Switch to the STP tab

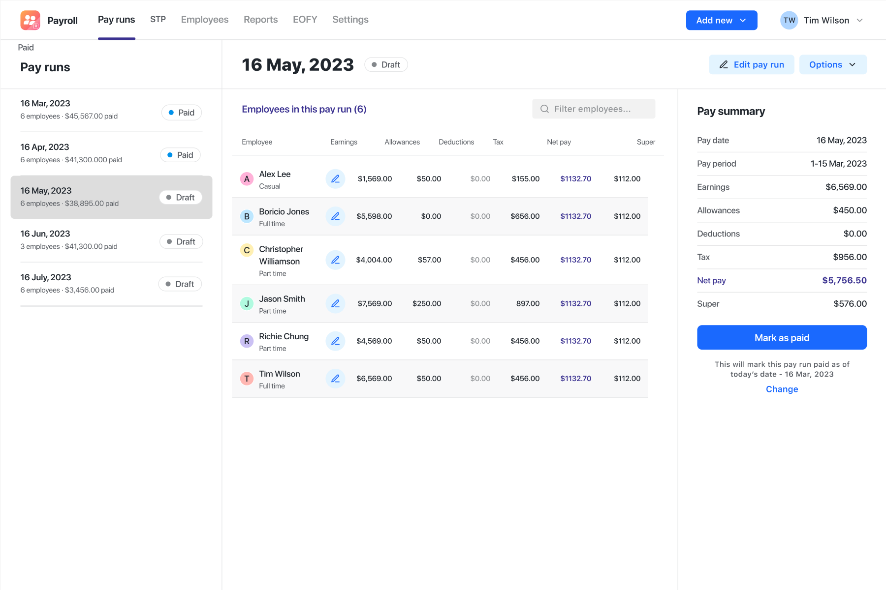[x=158, y=20]
